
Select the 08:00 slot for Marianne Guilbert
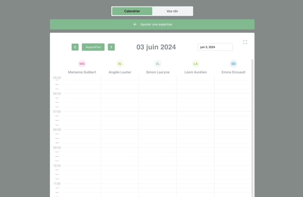click(82, 132)
